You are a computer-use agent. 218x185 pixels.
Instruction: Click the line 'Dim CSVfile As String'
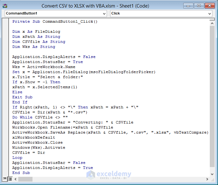39,42
